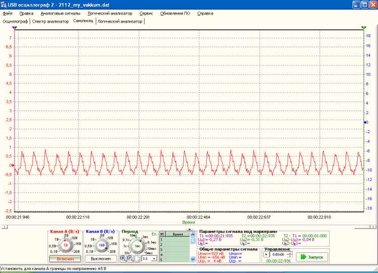Click the 10мс label on the Период dial
Image resolution: width=378 pixels, height=273 pixels.
[134, 235]
